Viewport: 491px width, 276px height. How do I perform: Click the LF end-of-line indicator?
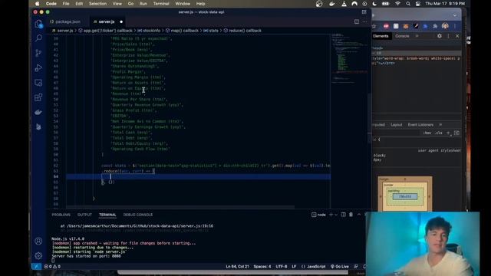294,267
